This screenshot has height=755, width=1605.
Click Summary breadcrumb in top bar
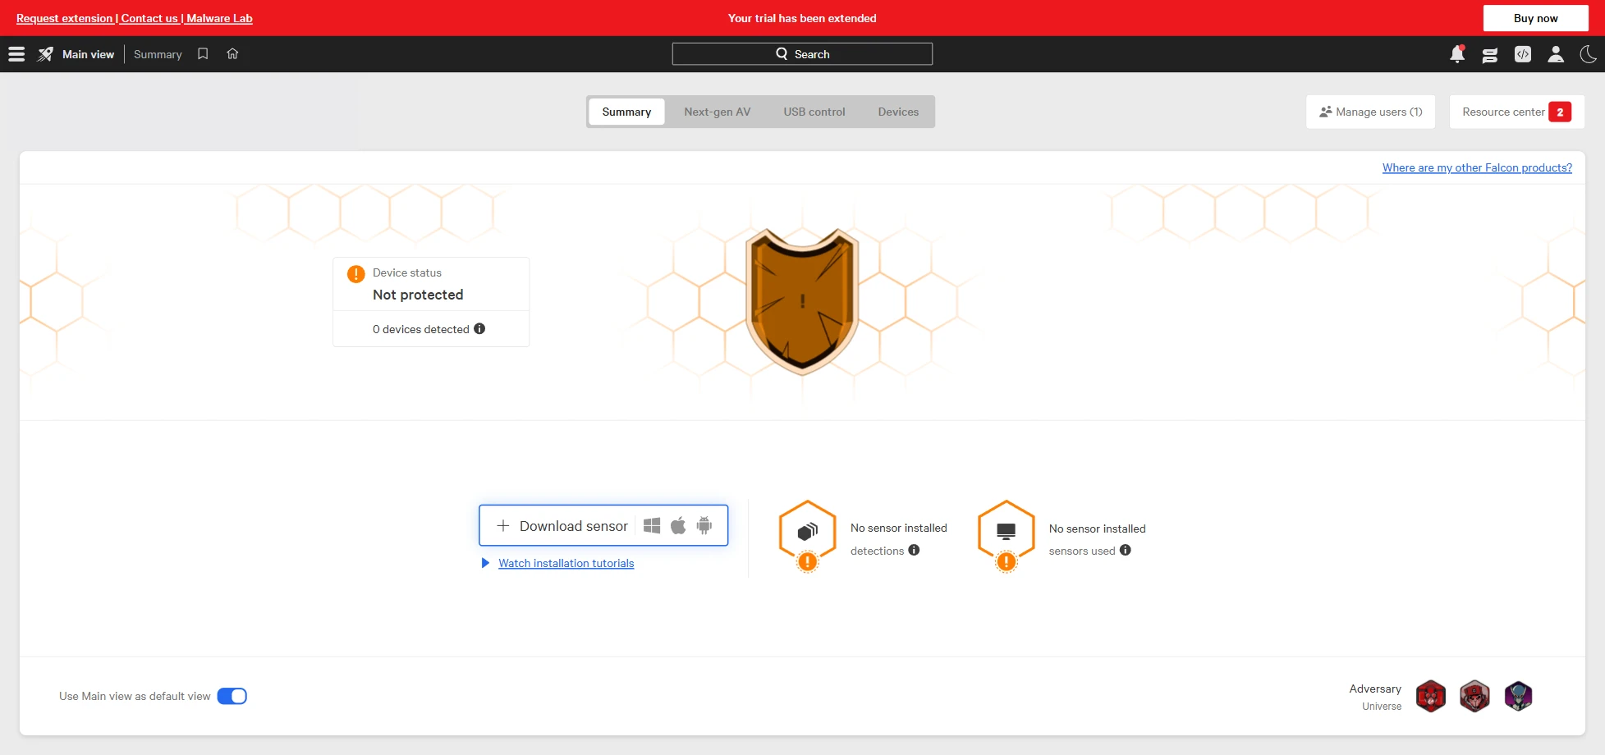[158, 54]
